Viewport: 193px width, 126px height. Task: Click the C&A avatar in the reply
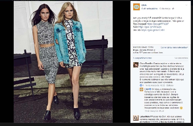(x=141, y=90)
